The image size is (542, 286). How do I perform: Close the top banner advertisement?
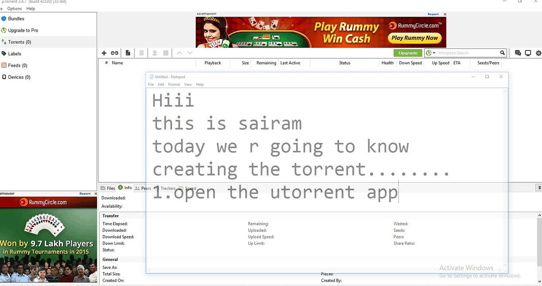click(445, 14)
